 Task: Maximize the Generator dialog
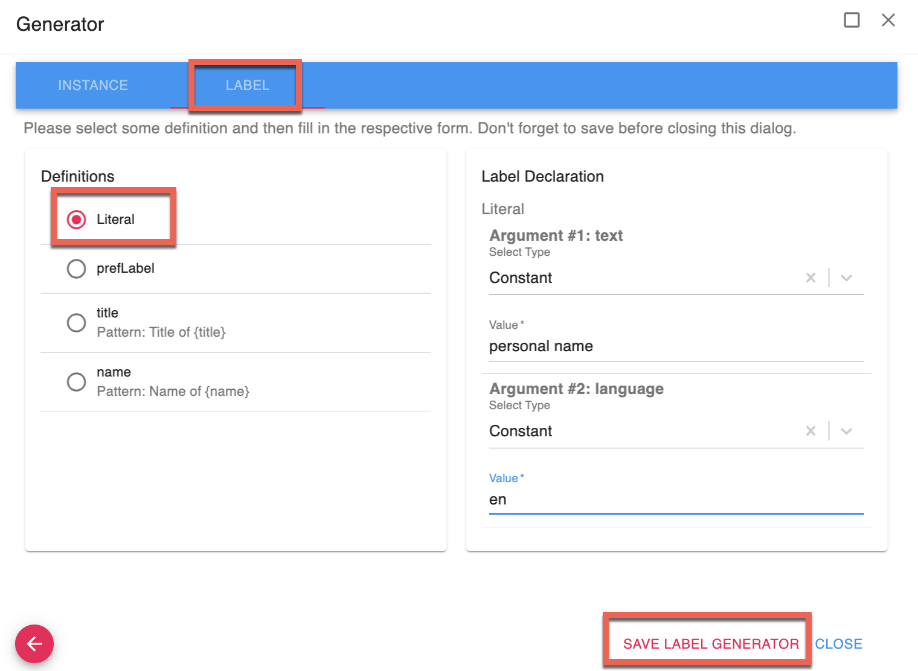(x=852, y=20)
